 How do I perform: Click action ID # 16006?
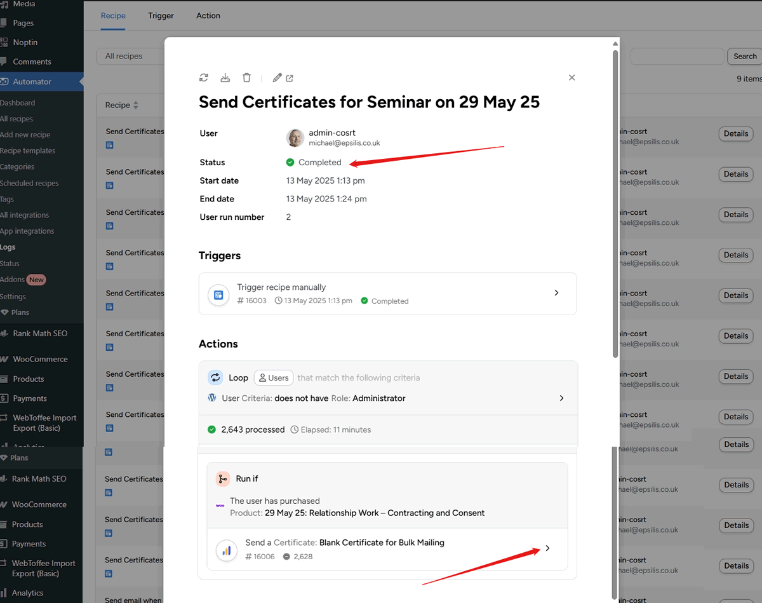pos(260,557)
